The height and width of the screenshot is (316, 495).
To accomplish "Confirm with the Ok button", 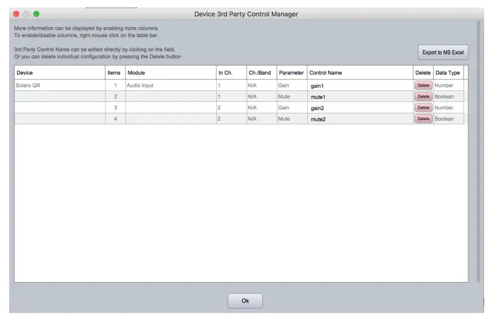I will (245, 301).
